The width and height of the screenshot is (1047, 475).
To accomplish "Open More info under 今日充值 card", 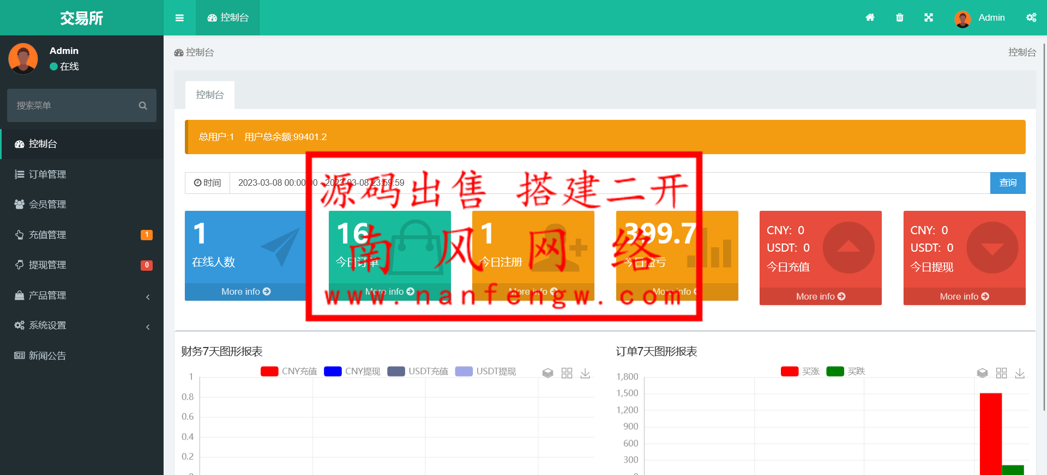I will pyautogui.click(x=820, y=296).
